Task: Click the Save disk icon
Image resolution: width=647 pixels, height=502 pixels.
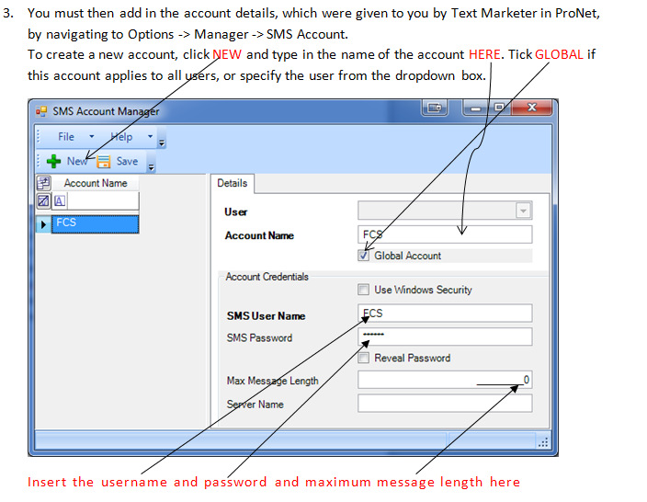Action: [x=105, y=162]
